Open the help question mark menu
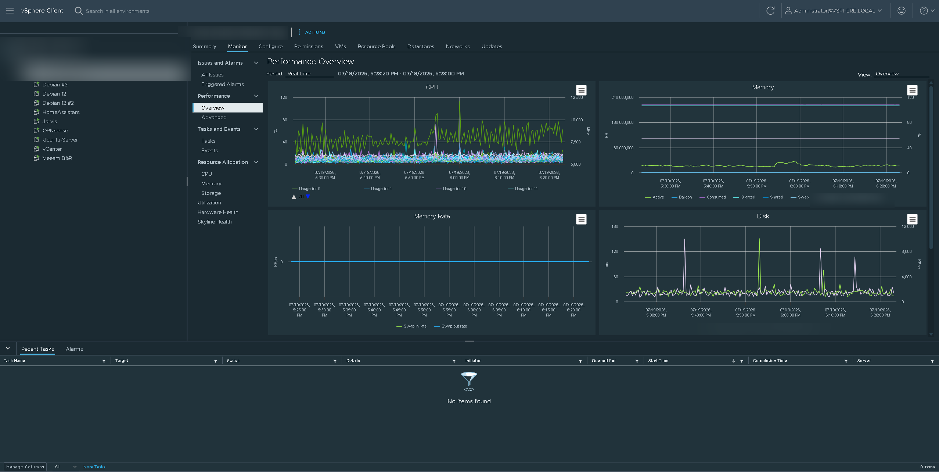 pyautogui.click(x=927, y=11)
